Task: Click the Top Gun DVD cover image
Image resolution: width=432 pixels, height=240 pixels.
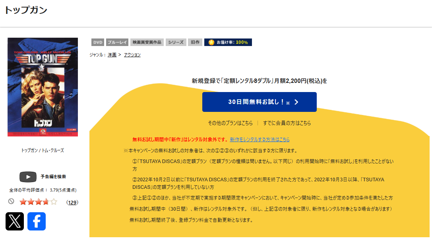Action: [42, 86]
